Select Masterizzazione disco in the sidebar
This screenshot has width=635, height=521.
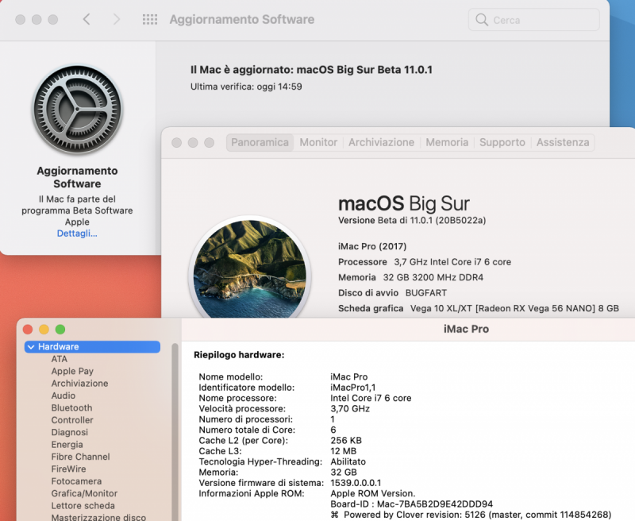(x=98, y=517)
